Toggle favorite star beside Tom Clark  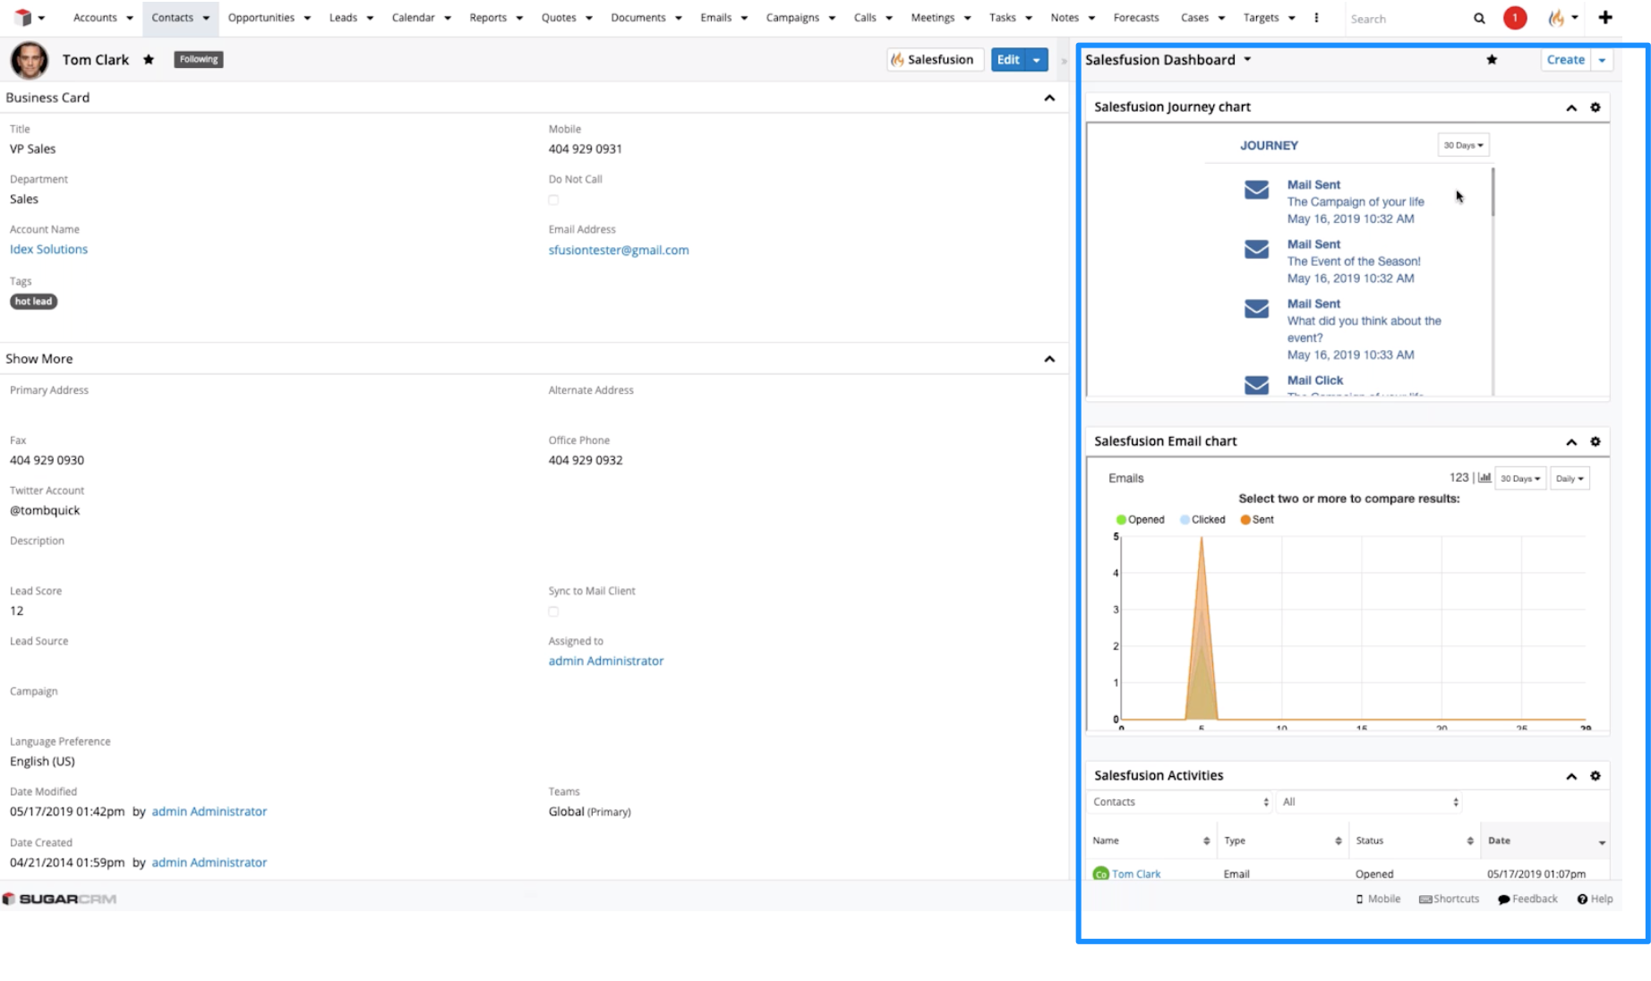(x=149, y=59)
